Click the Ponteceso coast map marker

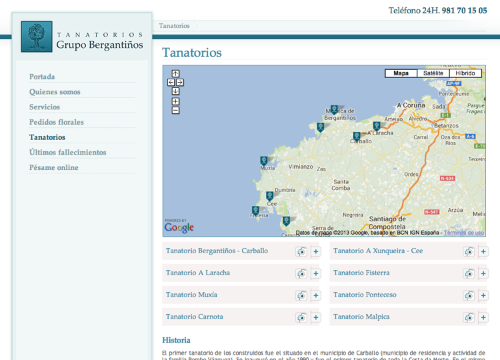pyautogui.click(x=321, y=127)
